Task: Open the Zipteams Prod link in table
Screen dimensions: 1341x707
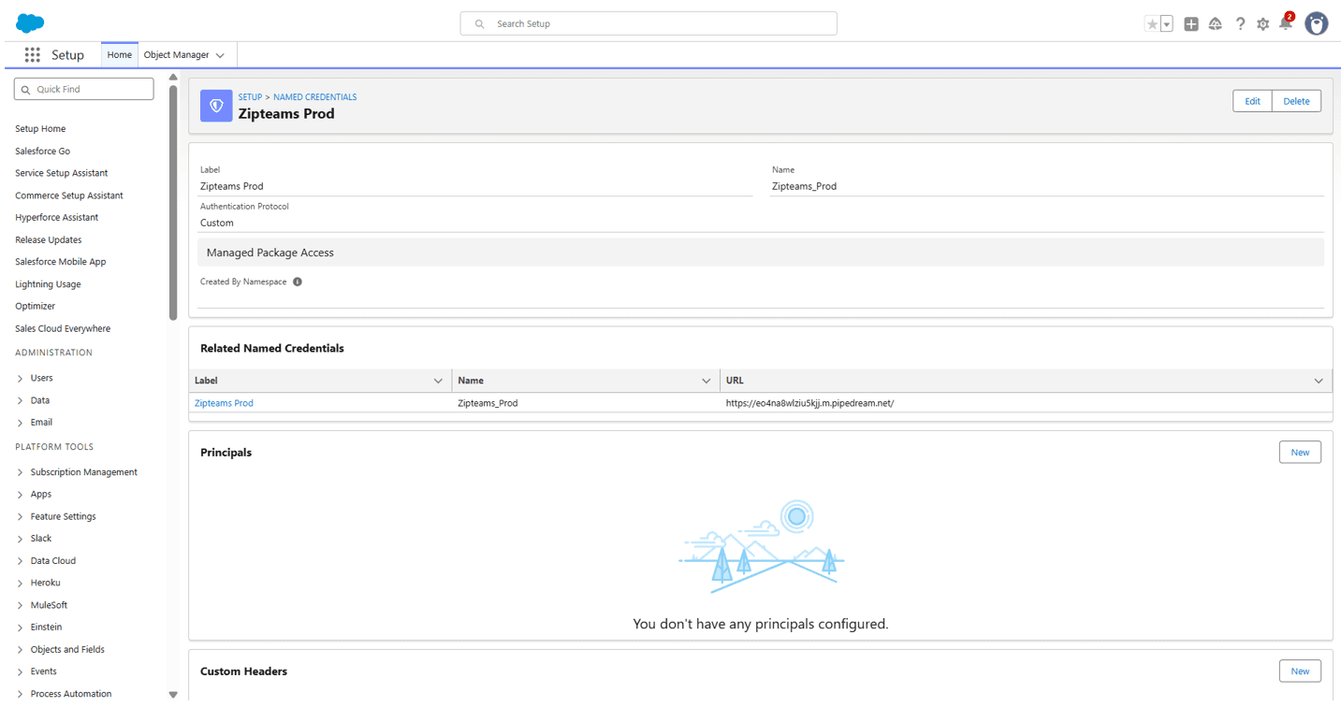Action: click(x=224, y=403)
